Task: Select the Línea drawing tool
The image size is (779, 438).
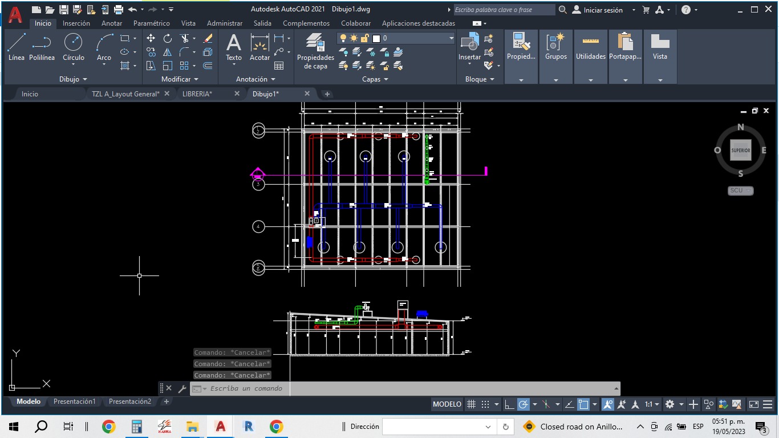Action: tap(17, 47)
